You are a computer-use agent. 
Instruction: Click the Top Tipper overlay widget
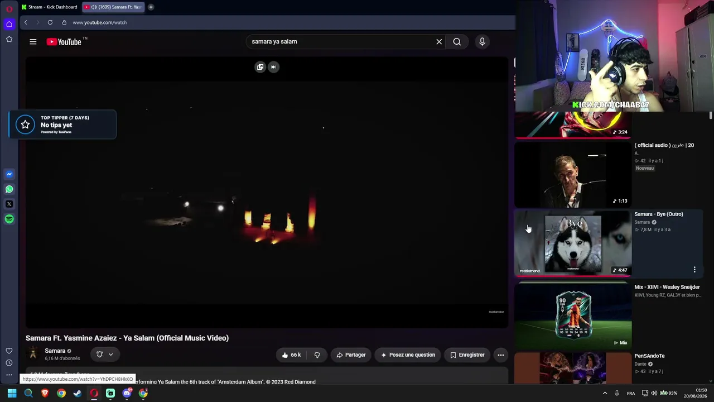62,125
